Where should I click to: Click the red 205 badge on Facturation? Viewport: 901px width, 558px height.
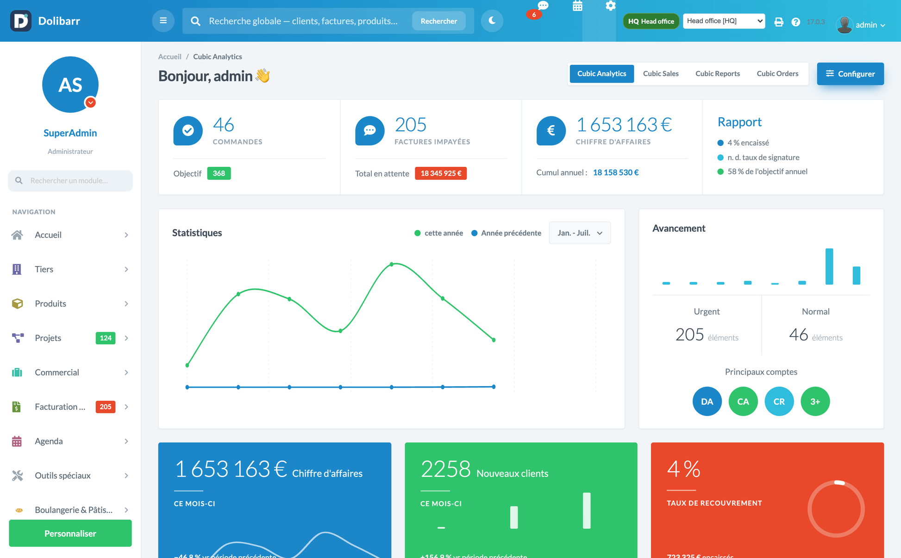[x=106, y=406]
